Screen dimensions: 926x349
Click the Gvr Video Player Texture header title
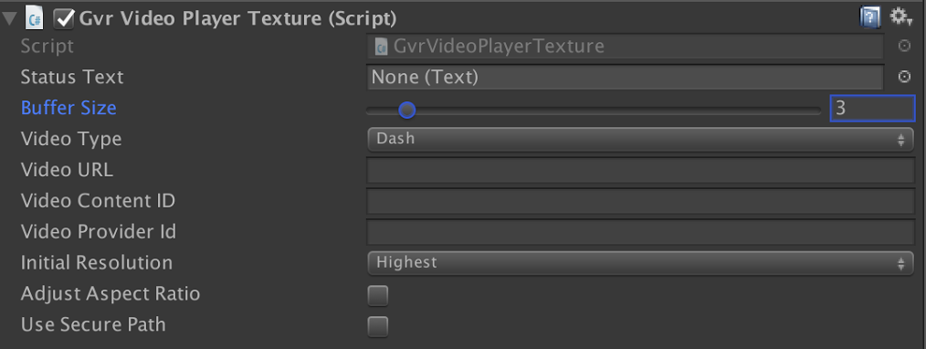(237, 19)
